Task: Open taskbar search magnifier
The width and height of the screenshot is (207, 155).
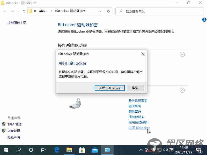Action: pos(19,150)
